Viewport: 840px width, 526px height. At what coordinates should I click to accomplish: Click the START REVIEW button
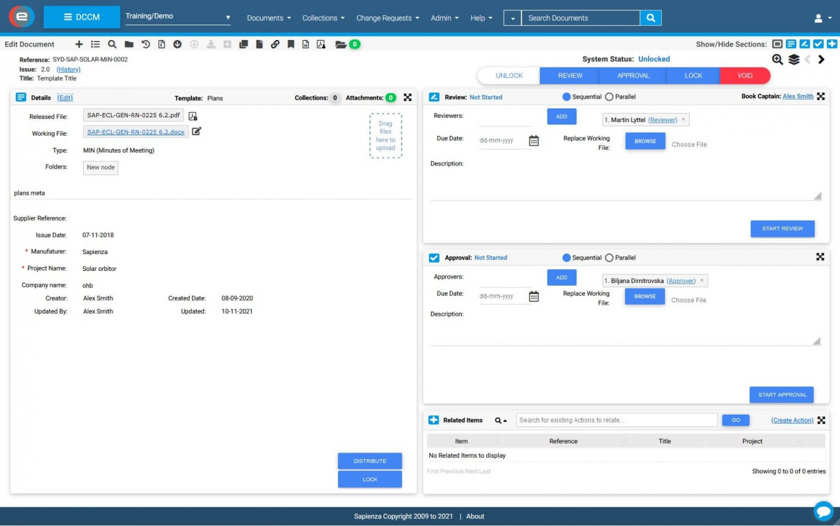click(782, 229)
